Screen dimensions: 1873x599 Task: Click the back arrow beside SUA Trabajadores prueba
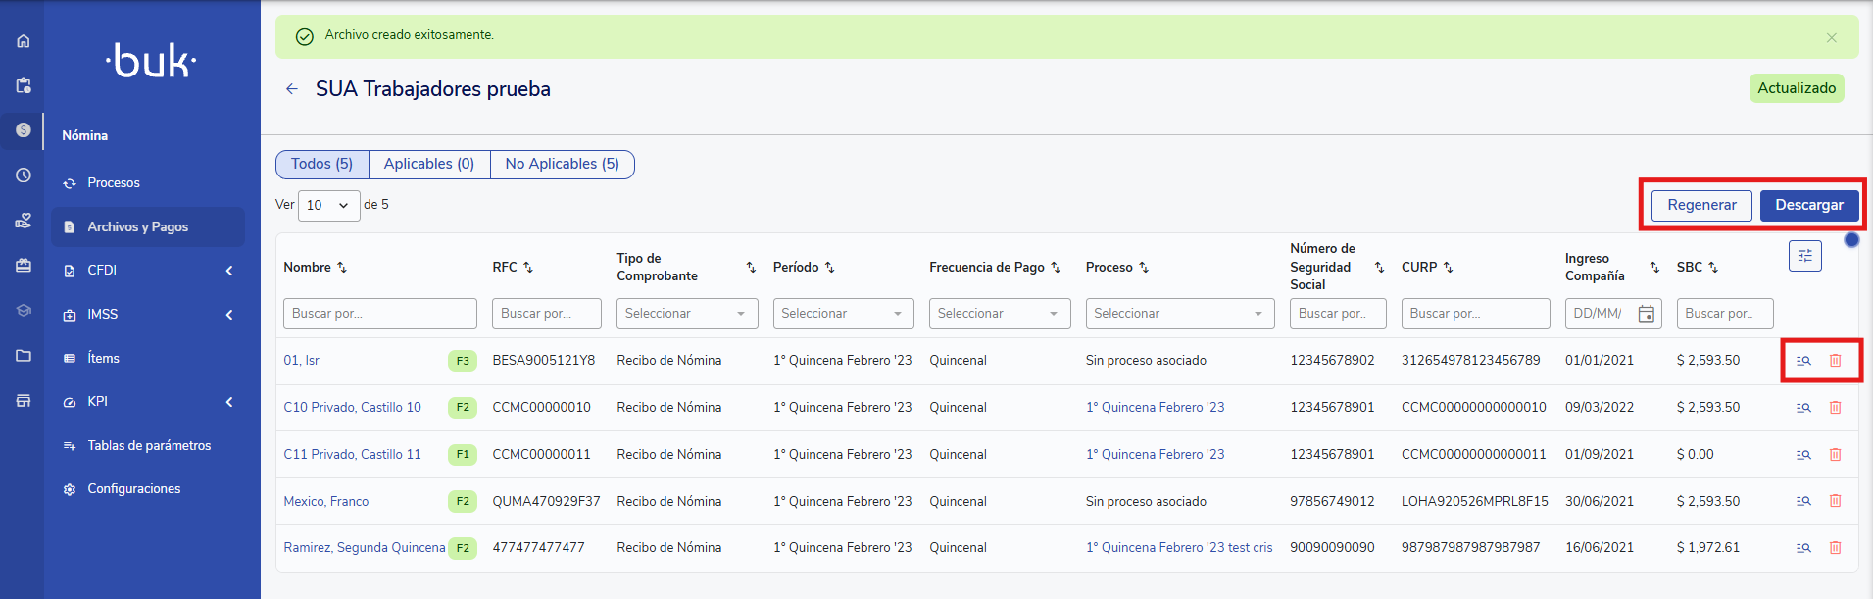pos(292,89)
